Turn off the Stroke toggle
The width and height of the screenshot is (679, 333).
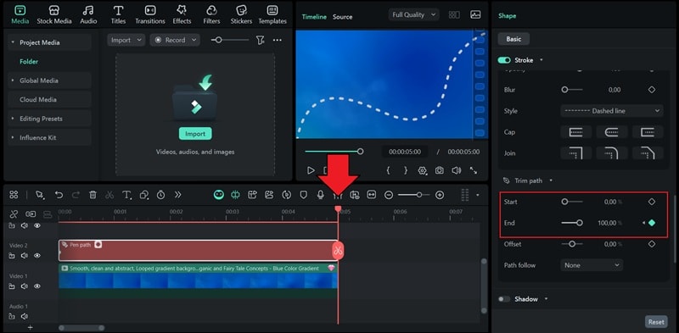coord(504,60)
